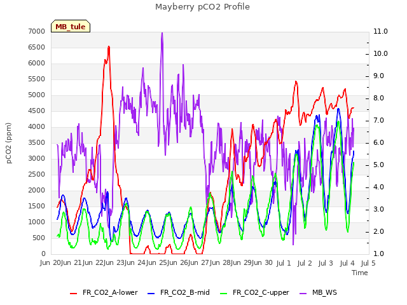Screen dimensions: 407x305
Task: Click the green FR_CO2_C-upper legend swatch
Action: click(223, 294)
